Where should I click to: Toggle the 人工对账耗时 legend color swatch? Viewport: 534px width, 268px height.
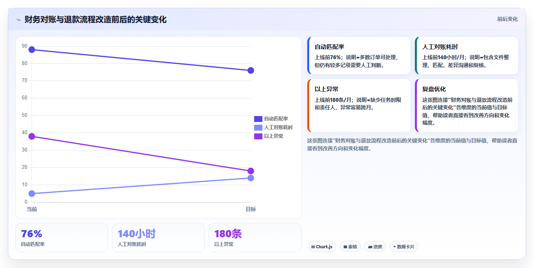(258, 127)
